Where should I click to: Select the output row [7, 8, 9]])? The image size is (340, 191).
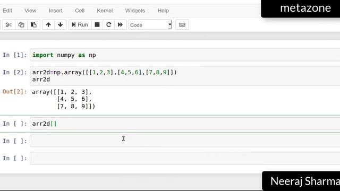(76, 106)
